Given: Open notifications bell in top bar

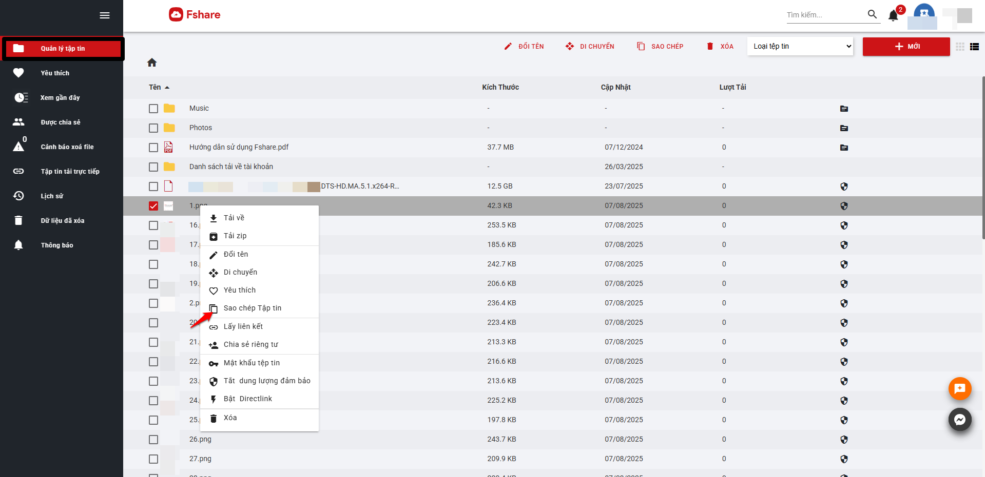Looking at the screenshot, I should coord(893,15).
